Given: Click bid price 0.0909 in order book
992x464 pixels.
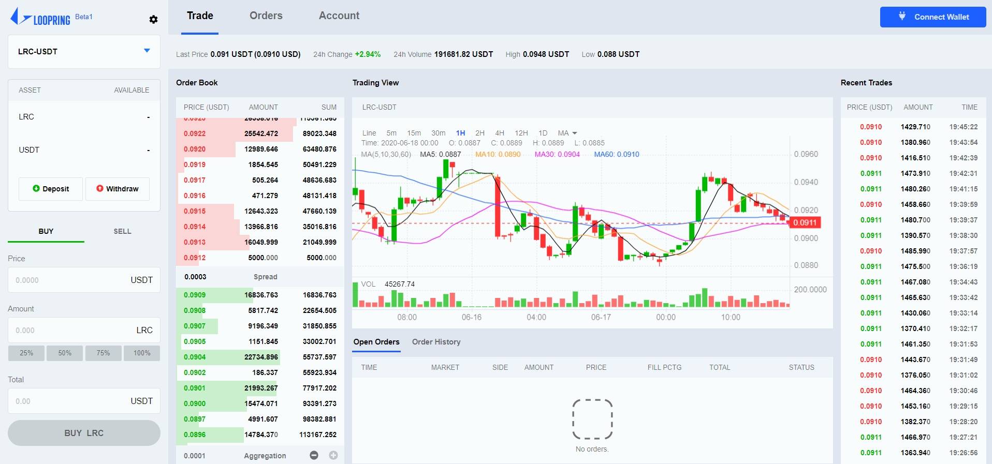Looking at the screenshot, I should point(195,295).
